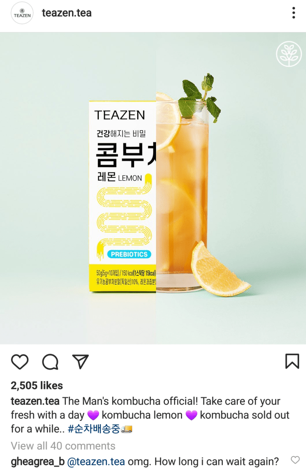Tap the white leaf logo badge on photo
The width and height of the screenshot is (306, 468).
pyautogui.click(x=289, y=54)
